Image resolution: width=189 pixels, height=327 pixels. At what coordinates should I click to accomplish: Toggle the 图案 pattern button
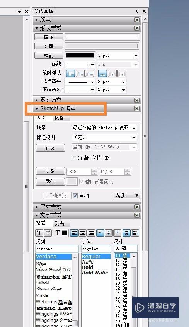(x=49, y=46)
